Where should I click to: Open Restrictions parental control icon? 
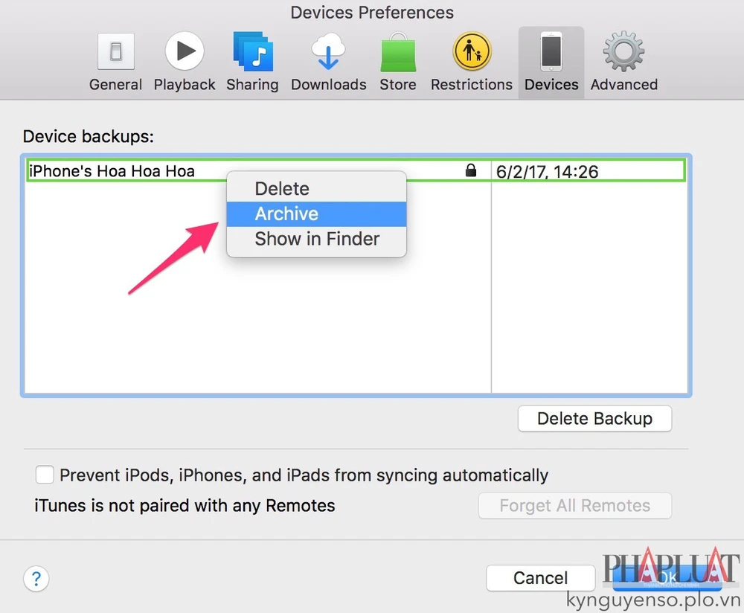pyautogui.click(x=471, y=52)
